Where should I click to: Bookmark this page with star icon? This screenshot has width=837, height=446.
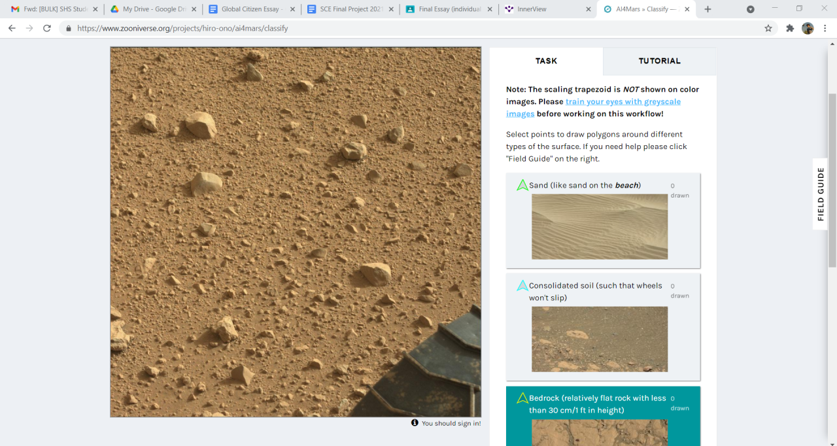(x=768, y=28)
